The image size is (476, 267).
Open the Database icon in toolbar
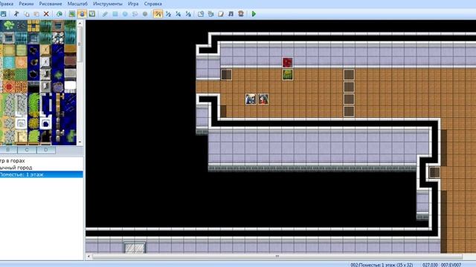click(x=201, y=14)
